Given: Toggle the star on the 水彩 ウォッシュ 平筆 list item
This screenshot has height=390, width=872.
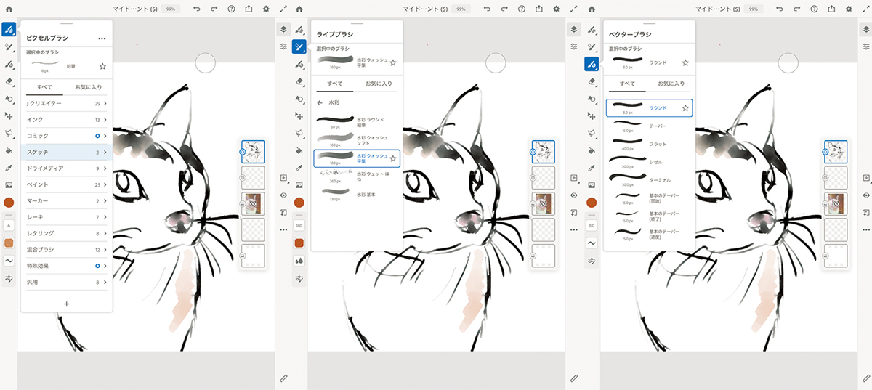Looking at the screenshot, I should (x=393, y=158).
